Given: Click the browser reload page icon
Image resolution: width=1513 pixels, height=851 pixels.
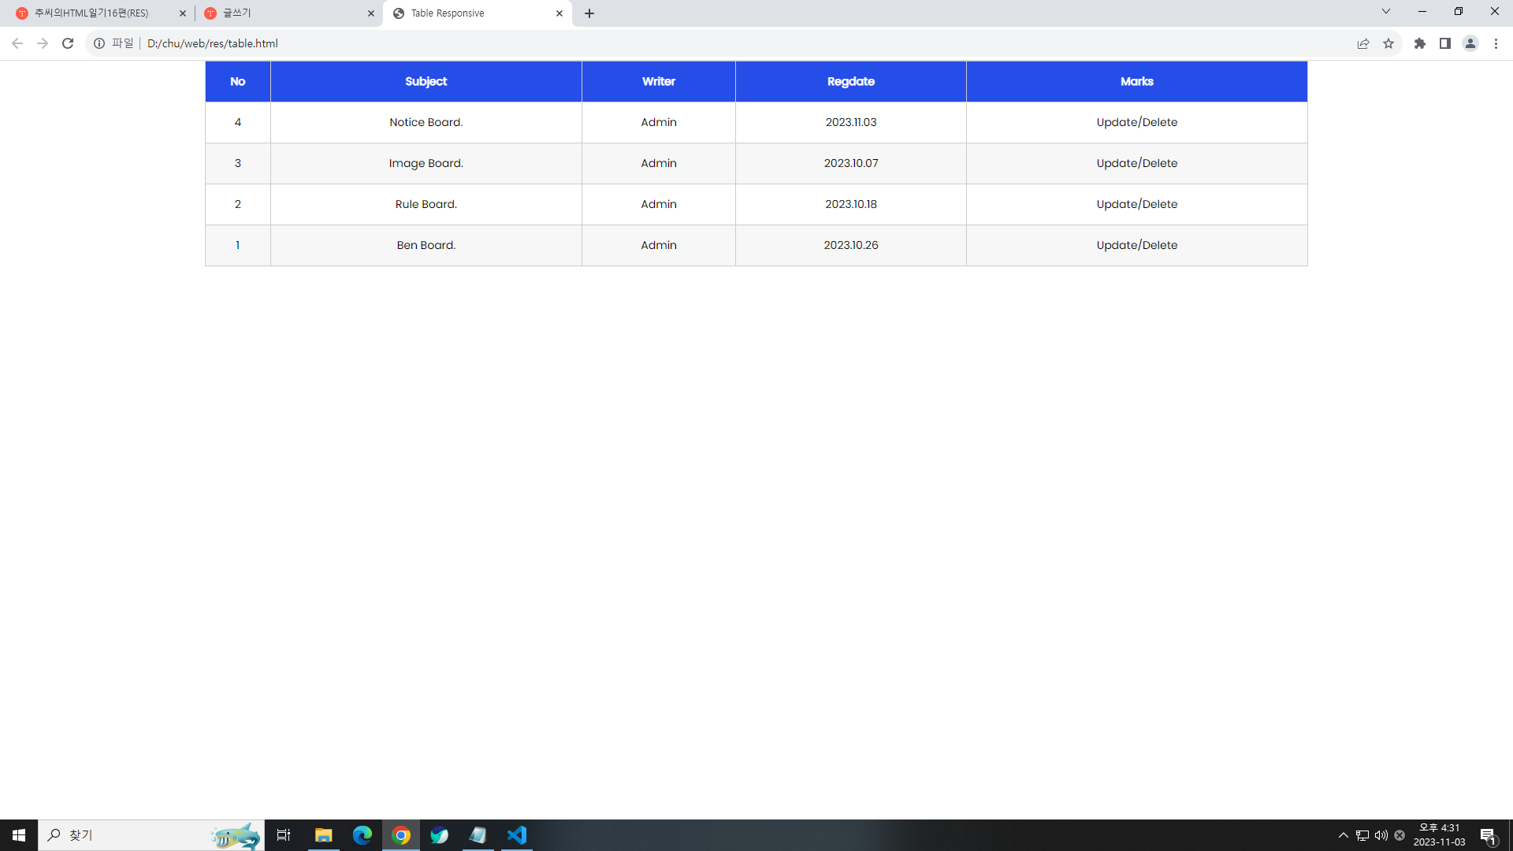Looking at the screenshot, I should [68, 43].
